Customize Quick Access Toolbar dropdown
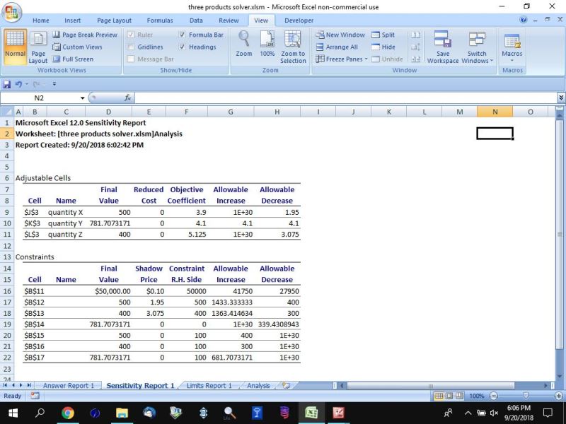The image size is (566, 424). 54,84
